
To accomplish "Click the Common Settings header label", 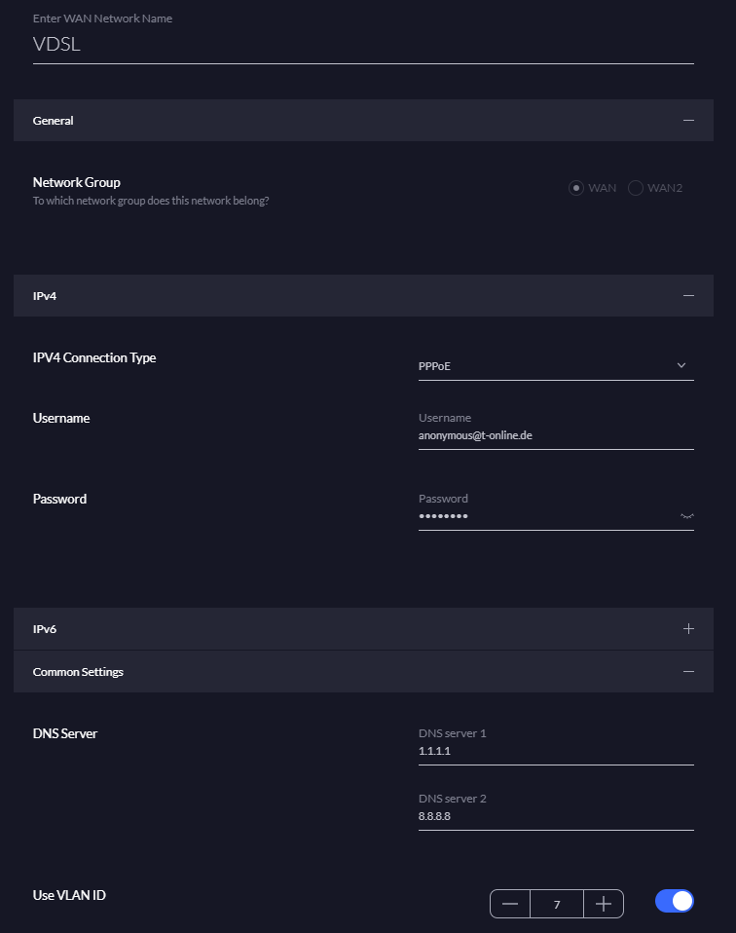I will tap(78, 672).
